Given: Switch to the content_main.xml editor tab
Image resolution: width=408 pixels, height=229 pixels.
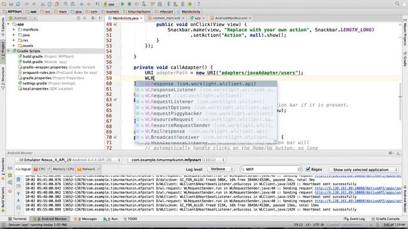Looking at the screenshot, I should point(166,18).
